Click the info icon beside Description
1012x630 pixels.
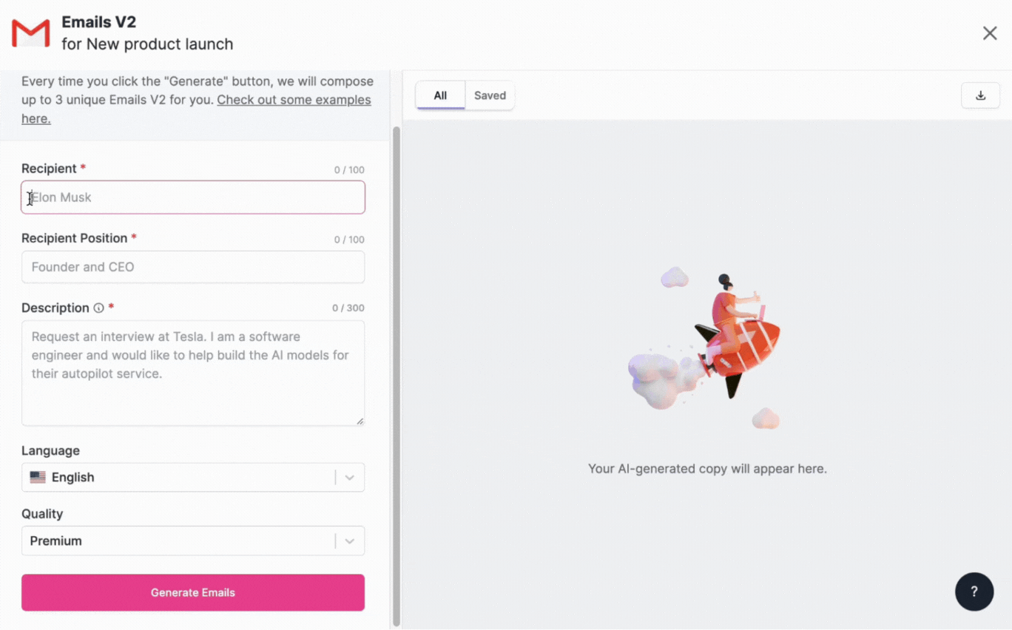99,308
